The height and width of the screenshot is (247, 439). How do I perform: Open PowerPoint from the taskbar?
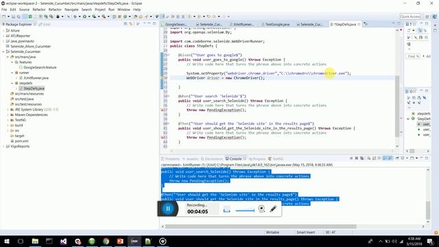coord(120,241)
